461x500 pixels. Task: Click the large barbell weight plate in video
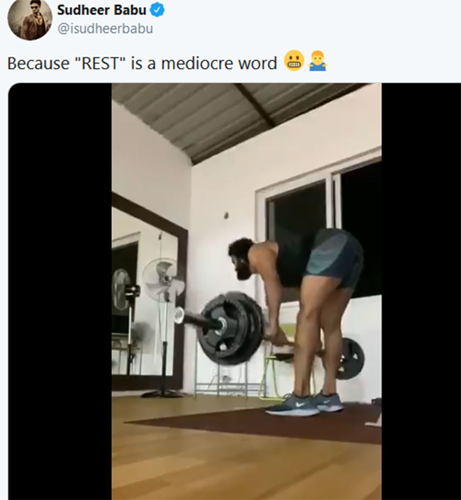pyautogui.click(x=230, y=328)
